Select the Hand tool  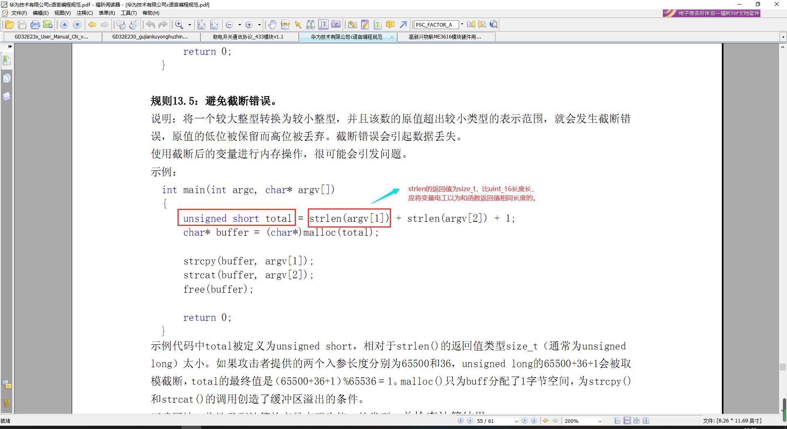[273, 25]
